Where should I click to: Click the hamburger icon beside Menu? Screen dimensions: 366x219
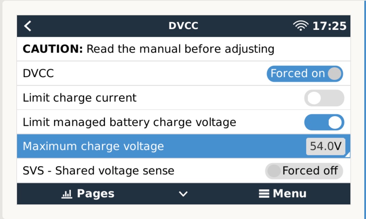264,194
